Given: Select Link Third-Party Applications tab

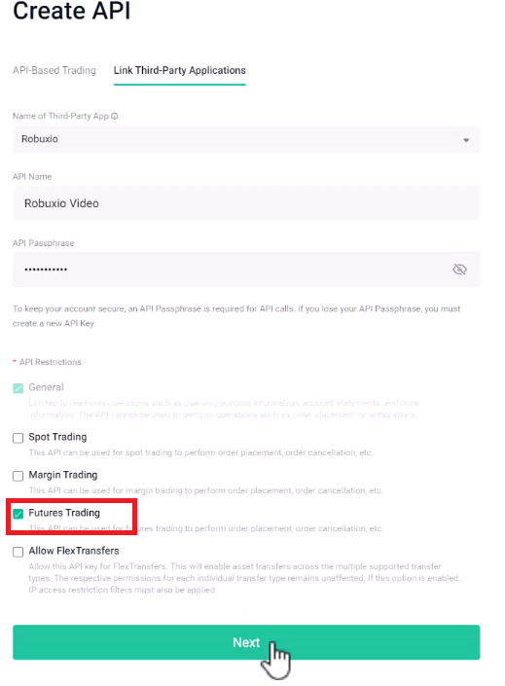Looking at the screenshot, I should 179,70.
